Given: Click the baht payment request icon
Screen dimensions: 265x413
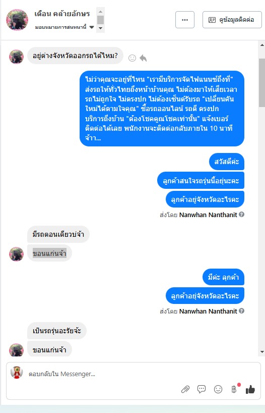Looking at the screenshot, I should click(x=234, y=389).
